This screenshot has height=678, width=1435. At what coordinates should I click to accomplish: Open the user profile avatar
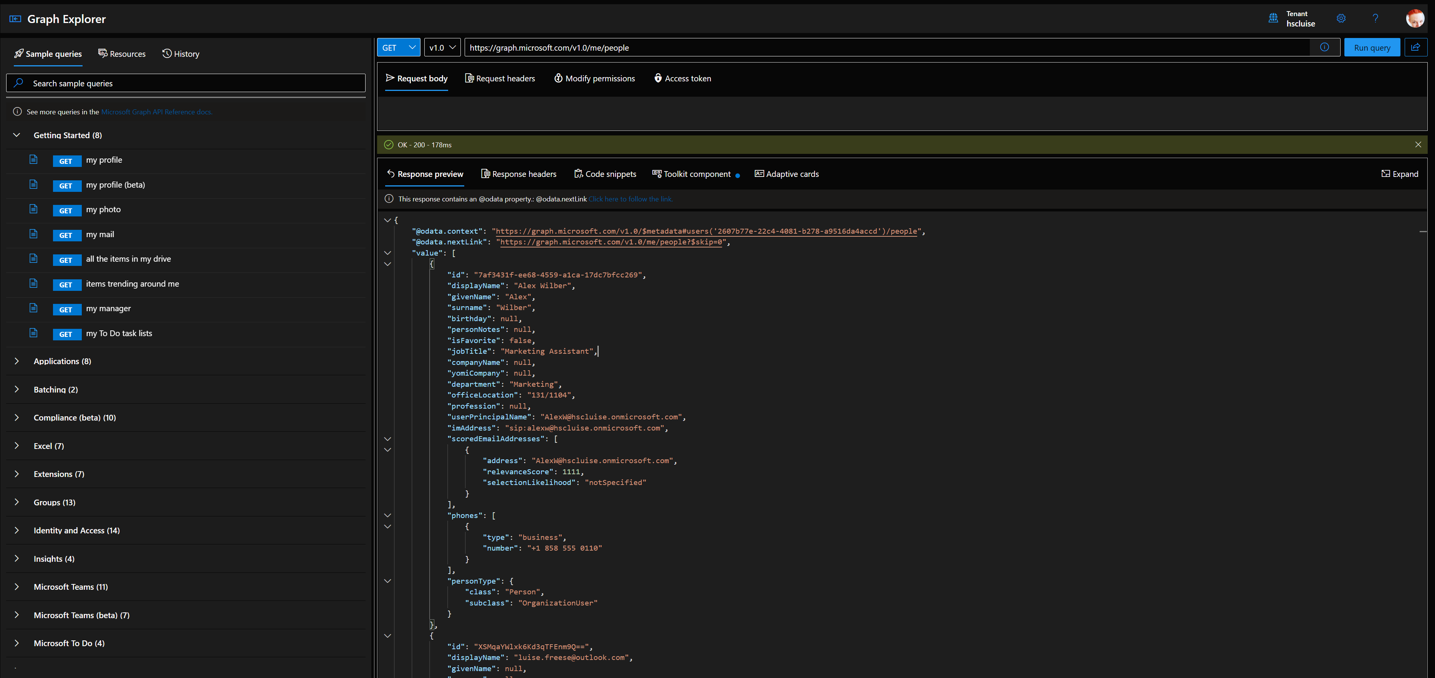(1415, 18)
